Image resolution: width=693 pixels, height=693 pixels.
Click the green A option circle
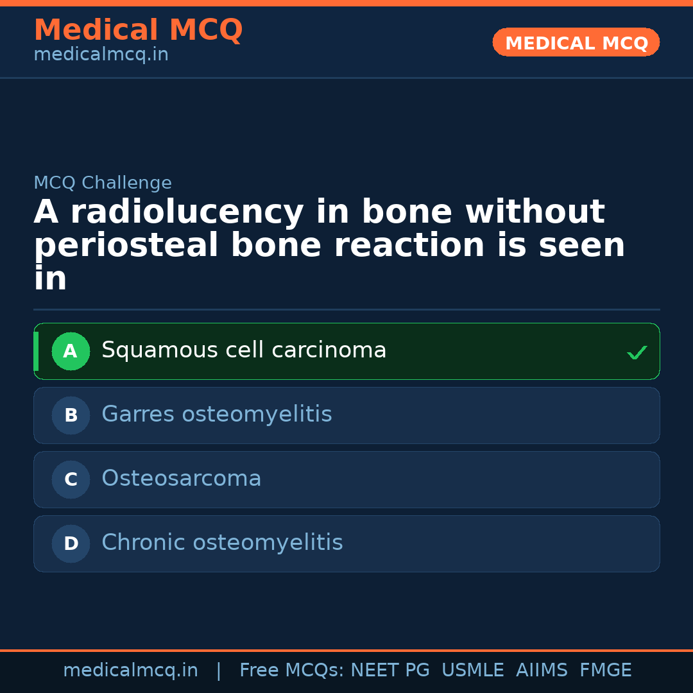[71, 351]
